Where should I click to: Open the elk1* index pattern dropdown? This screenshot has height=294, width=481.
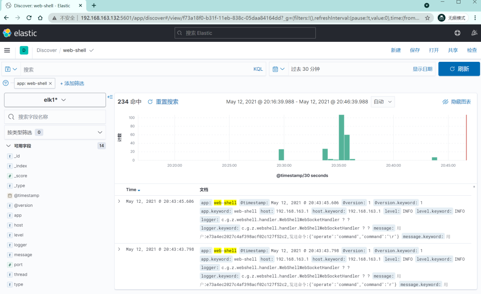[55, 100]
